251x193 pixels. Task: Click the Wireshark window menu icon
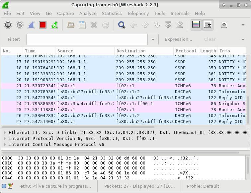5,5
